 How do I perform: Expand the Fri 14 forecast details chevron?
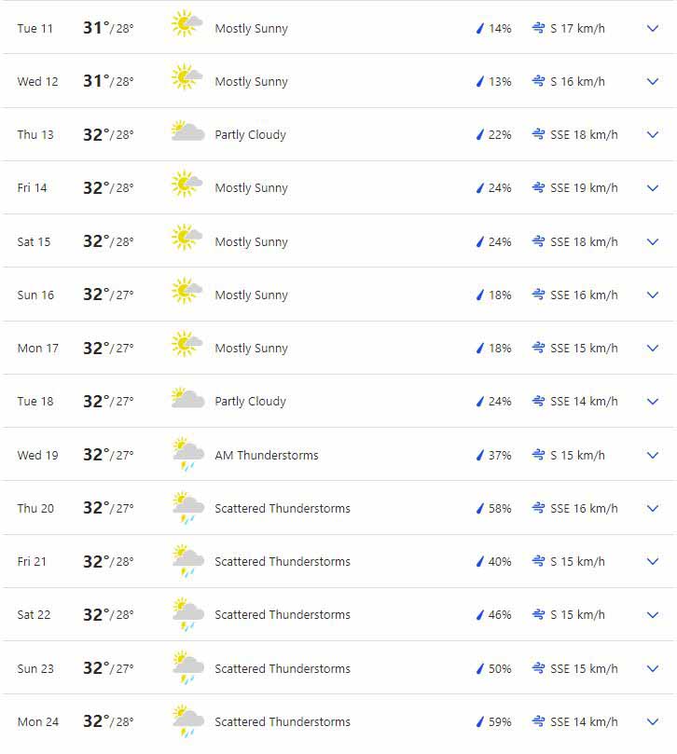tap(653, 188)
